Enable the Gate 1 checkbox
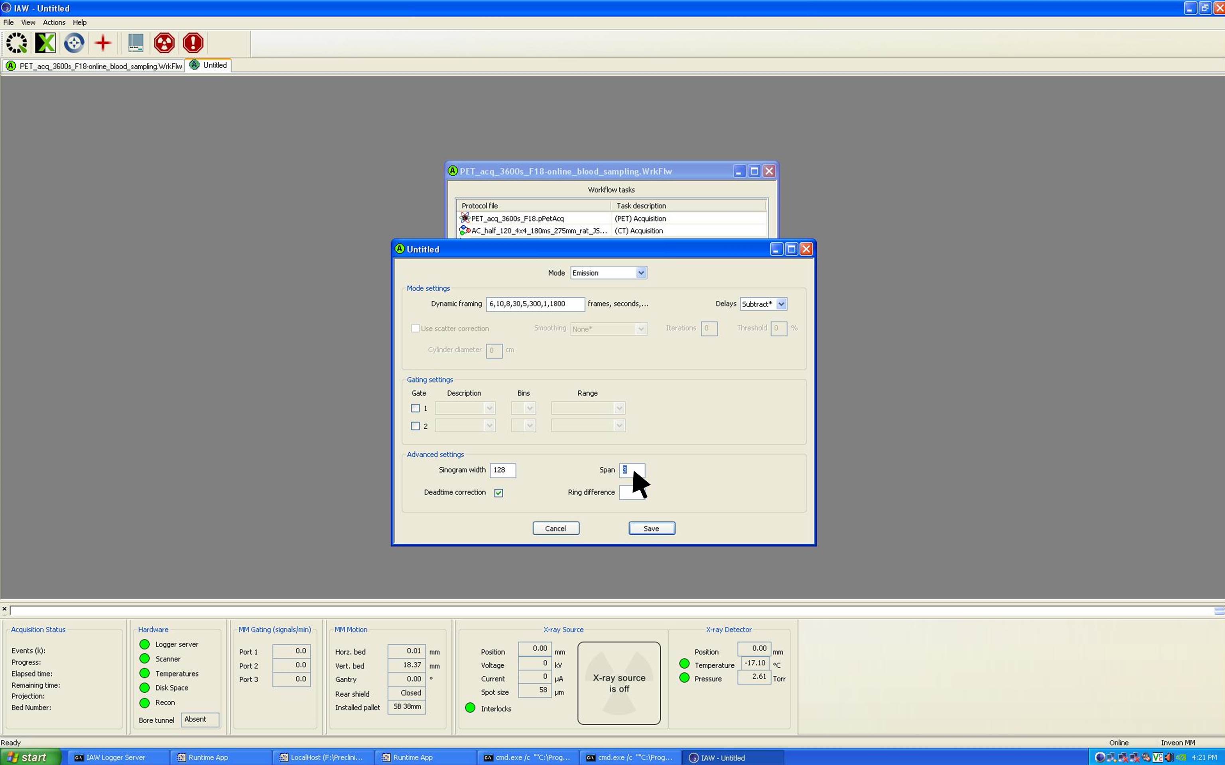The image size is (1225, 765). [x=416, y=408]
